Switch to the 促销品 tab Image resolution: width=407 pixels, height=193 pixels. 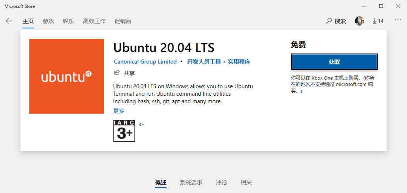[x=123, y=21]
